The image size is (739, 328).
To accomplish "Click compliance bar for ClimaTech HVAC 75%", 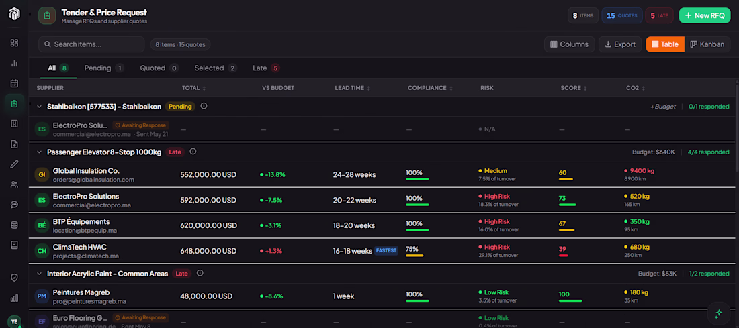I will pos(415,255).
